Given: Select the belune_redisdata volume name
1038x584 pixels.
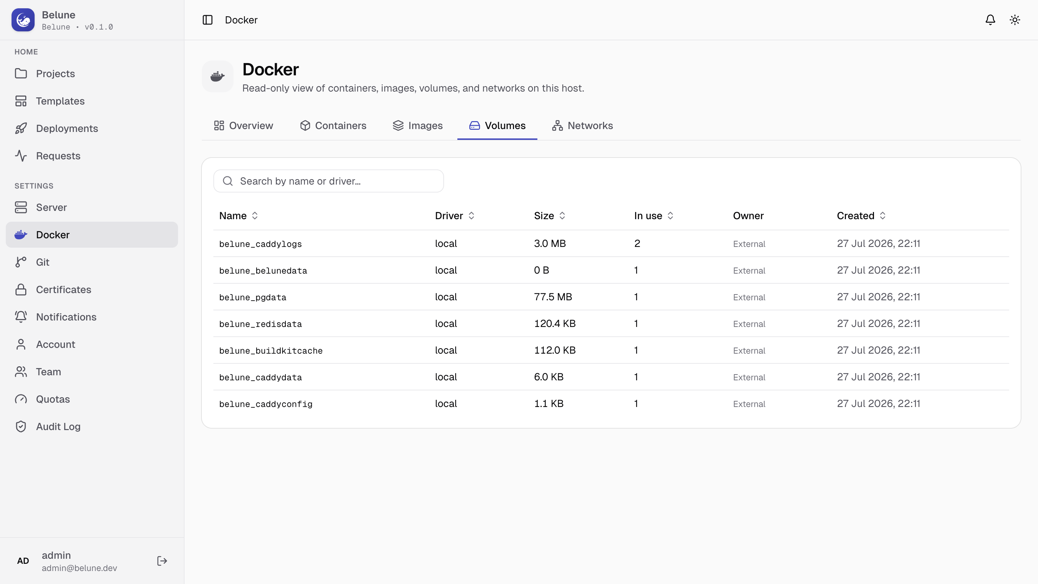Looking at the screenshot, I should coord(260,324).
